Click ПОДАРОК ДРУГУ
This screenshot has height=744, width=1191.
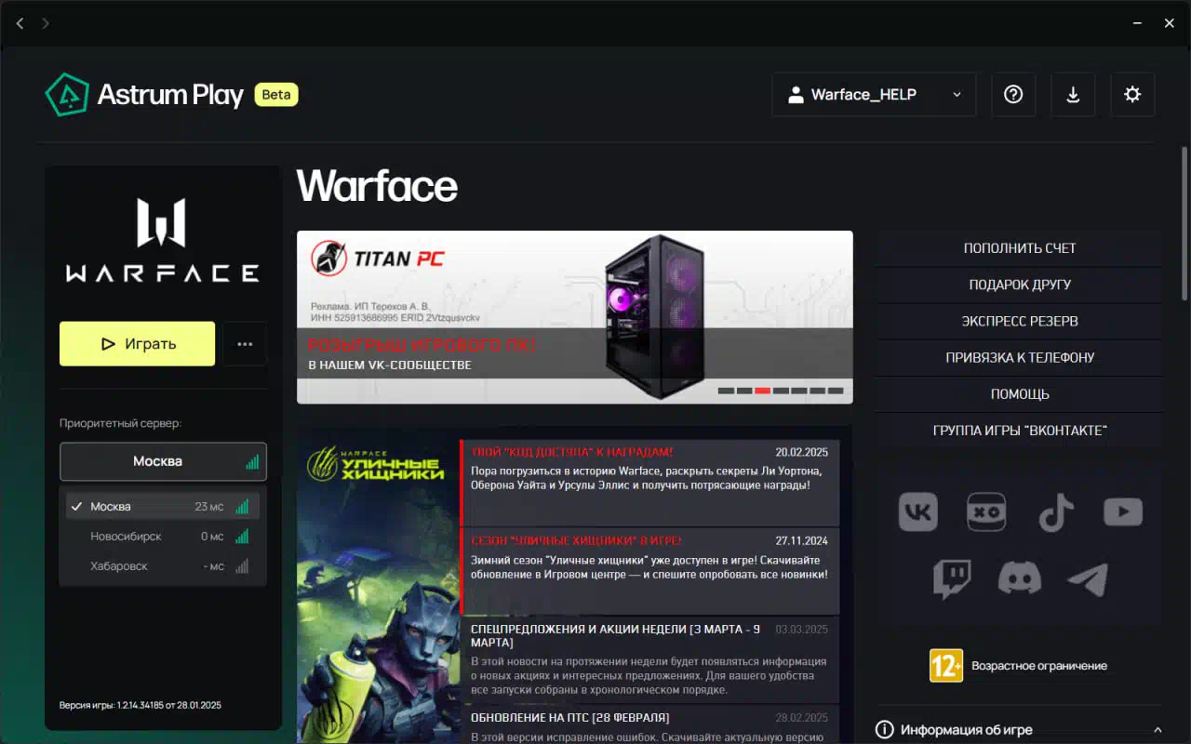1020,285
